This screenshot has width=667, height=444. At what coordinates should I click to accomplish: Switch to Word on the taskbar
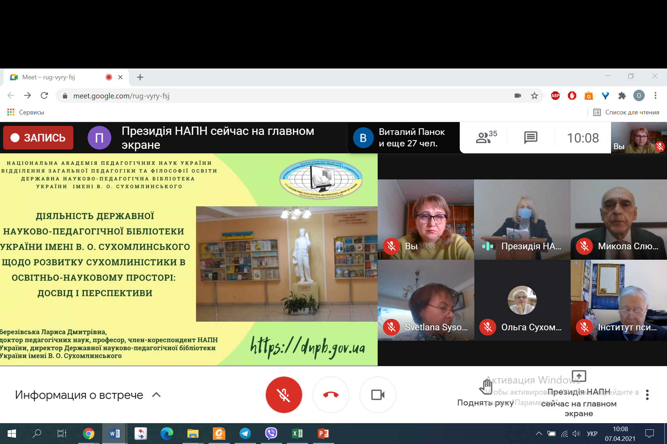(115, 434)
